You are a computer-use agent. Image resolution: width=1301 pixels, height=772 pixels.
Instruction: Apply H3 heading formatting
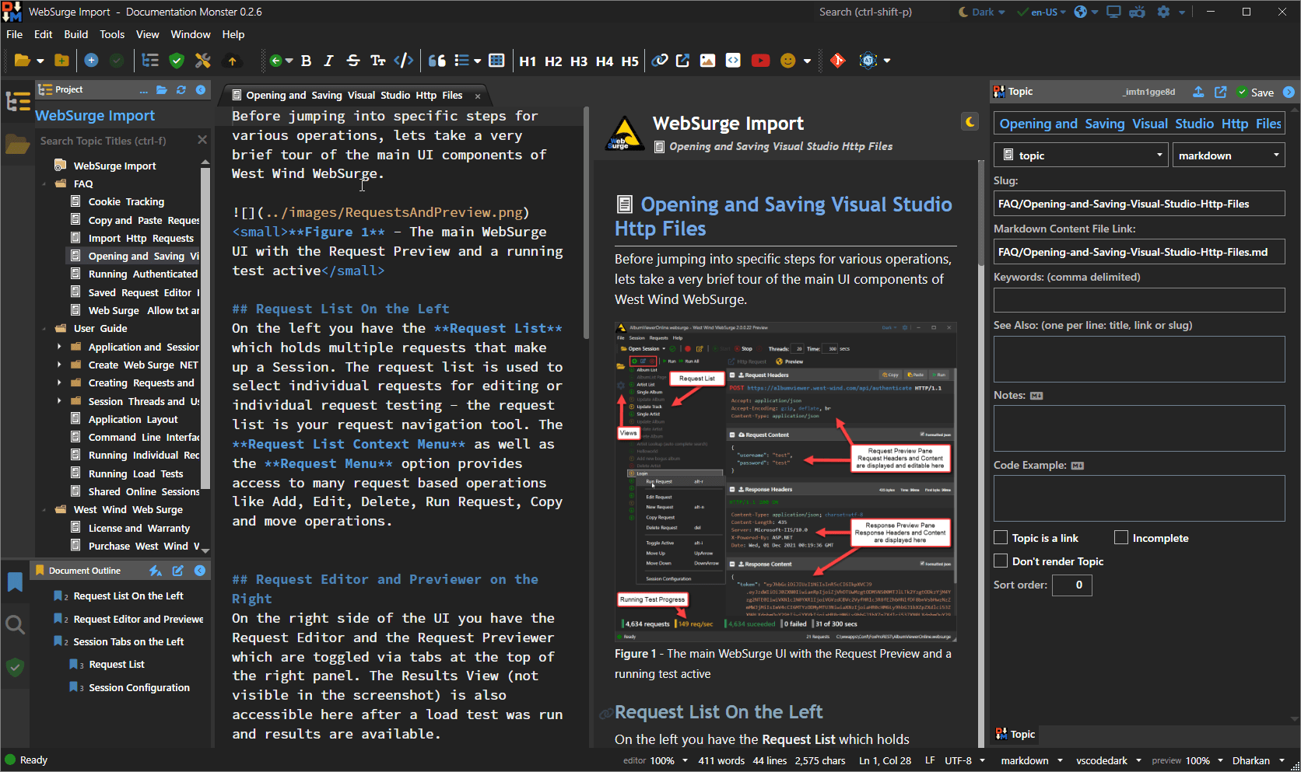[579, 61]
